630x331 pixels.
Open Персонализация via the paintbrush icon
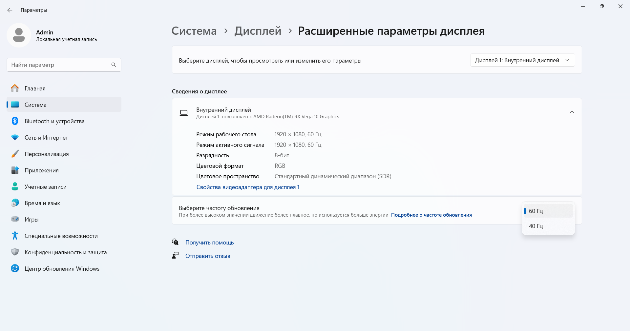tap(15, 154)
